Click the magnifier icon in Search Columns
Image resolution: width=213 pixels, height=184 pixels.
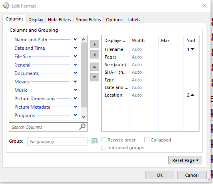click(82, 127)
